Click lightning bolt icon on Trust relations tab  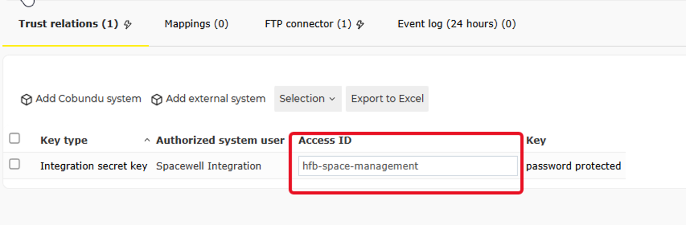coord(128,24)
